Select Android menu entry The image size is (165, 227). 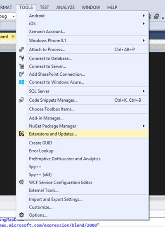(x=82, y=16)
